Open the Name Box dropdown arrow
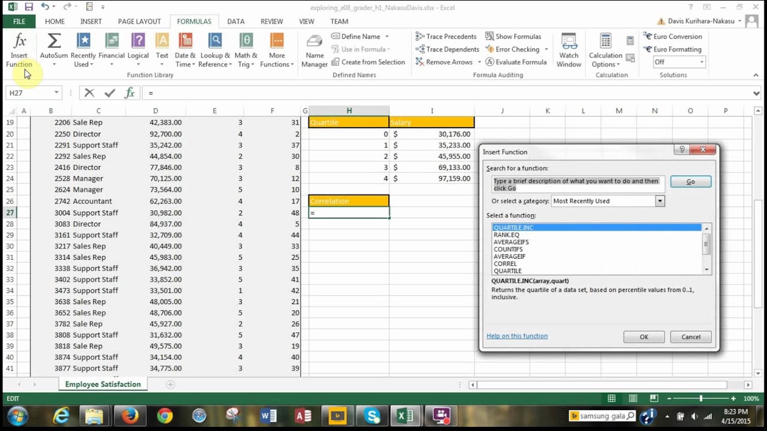Screen dimensions: 767x431 click(56, 93)
